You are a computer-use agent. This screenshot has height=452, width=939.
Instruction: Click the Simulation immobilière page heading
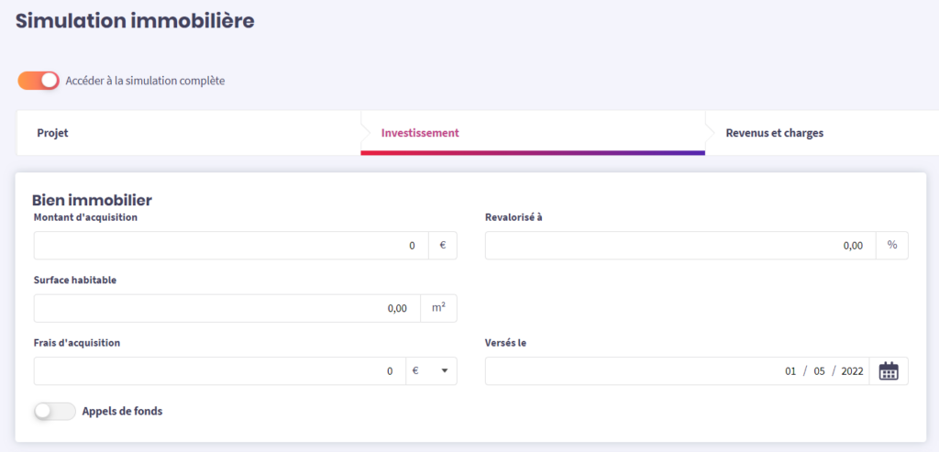[x=135, y=20]
